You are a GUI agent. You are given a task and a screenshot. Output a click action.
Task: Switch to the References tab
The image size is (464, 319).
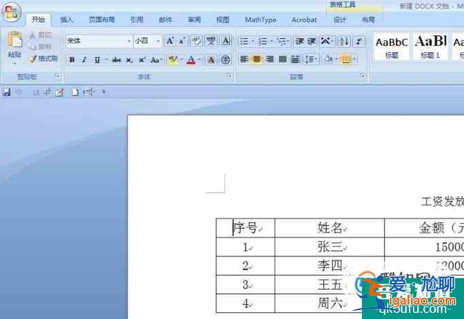tap(137, 20)
